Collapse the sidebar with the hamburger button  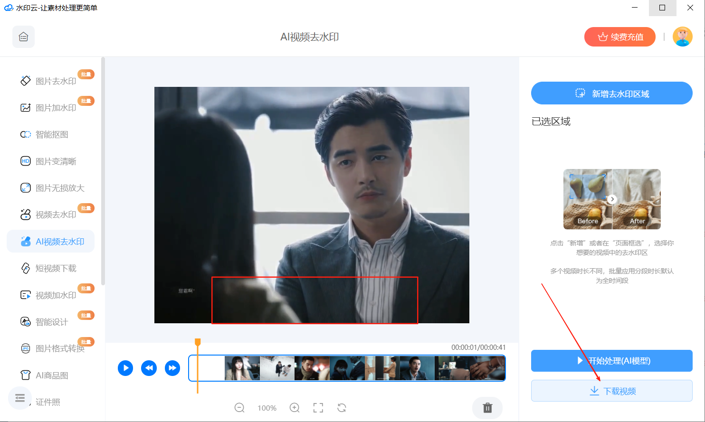coord(20,398)
